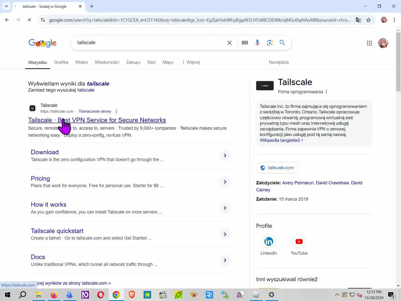Open the LinkedIn profile icon
The height and width of the screenshot is (301, 401).
pyautogui.click(x=269, y=242)
